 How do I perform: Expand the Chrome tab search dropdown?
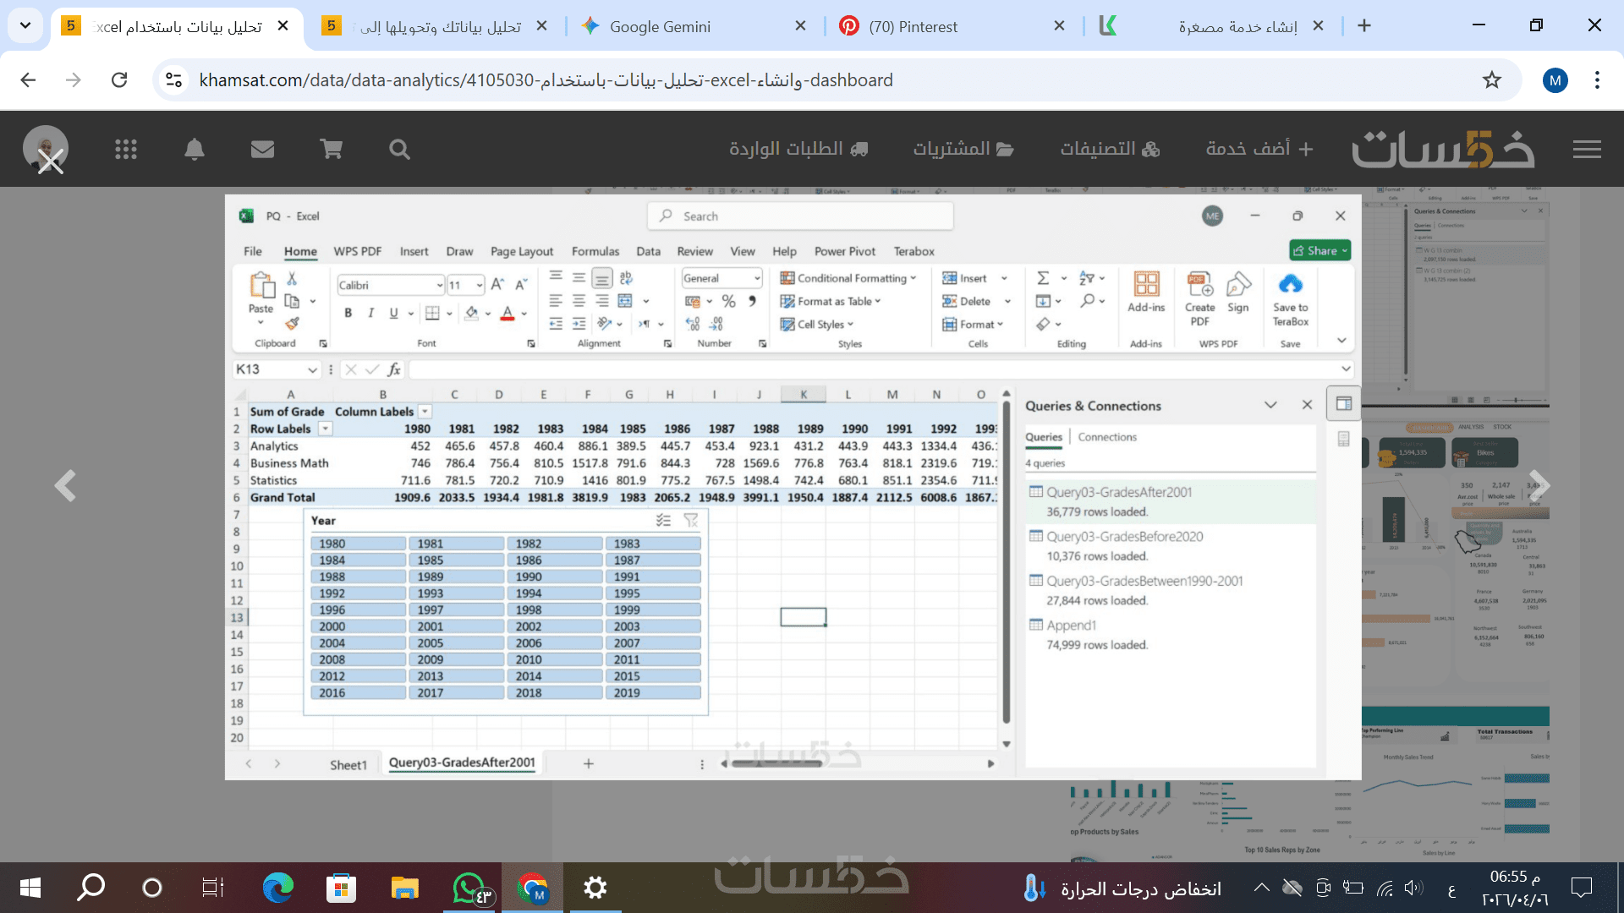(25, 25)
